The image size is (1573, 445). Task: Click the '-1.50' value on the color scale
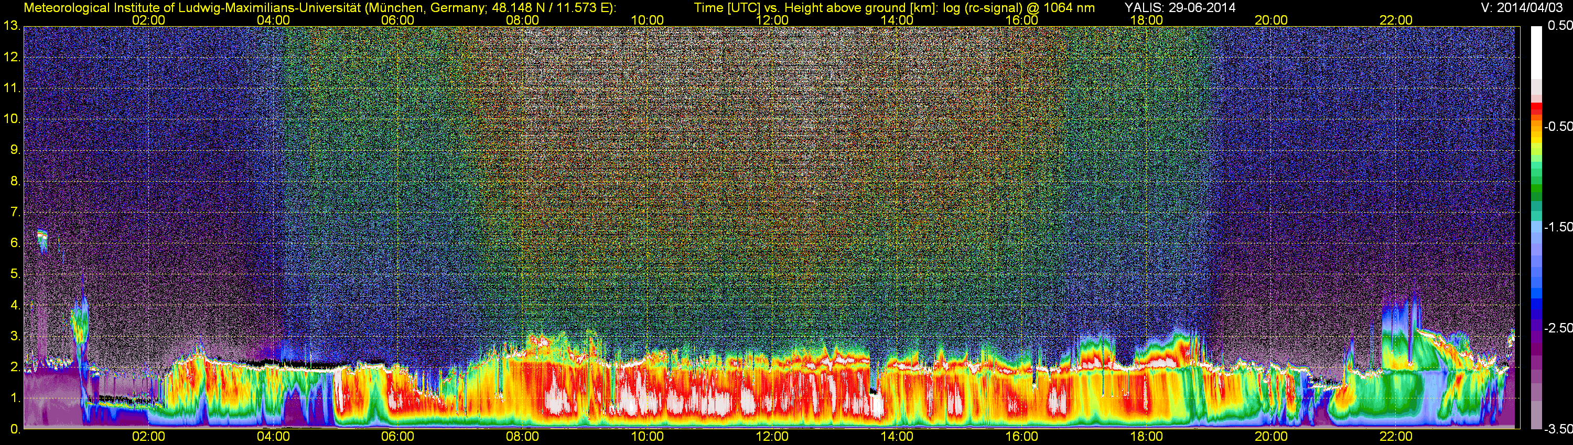coord(1558,227)
